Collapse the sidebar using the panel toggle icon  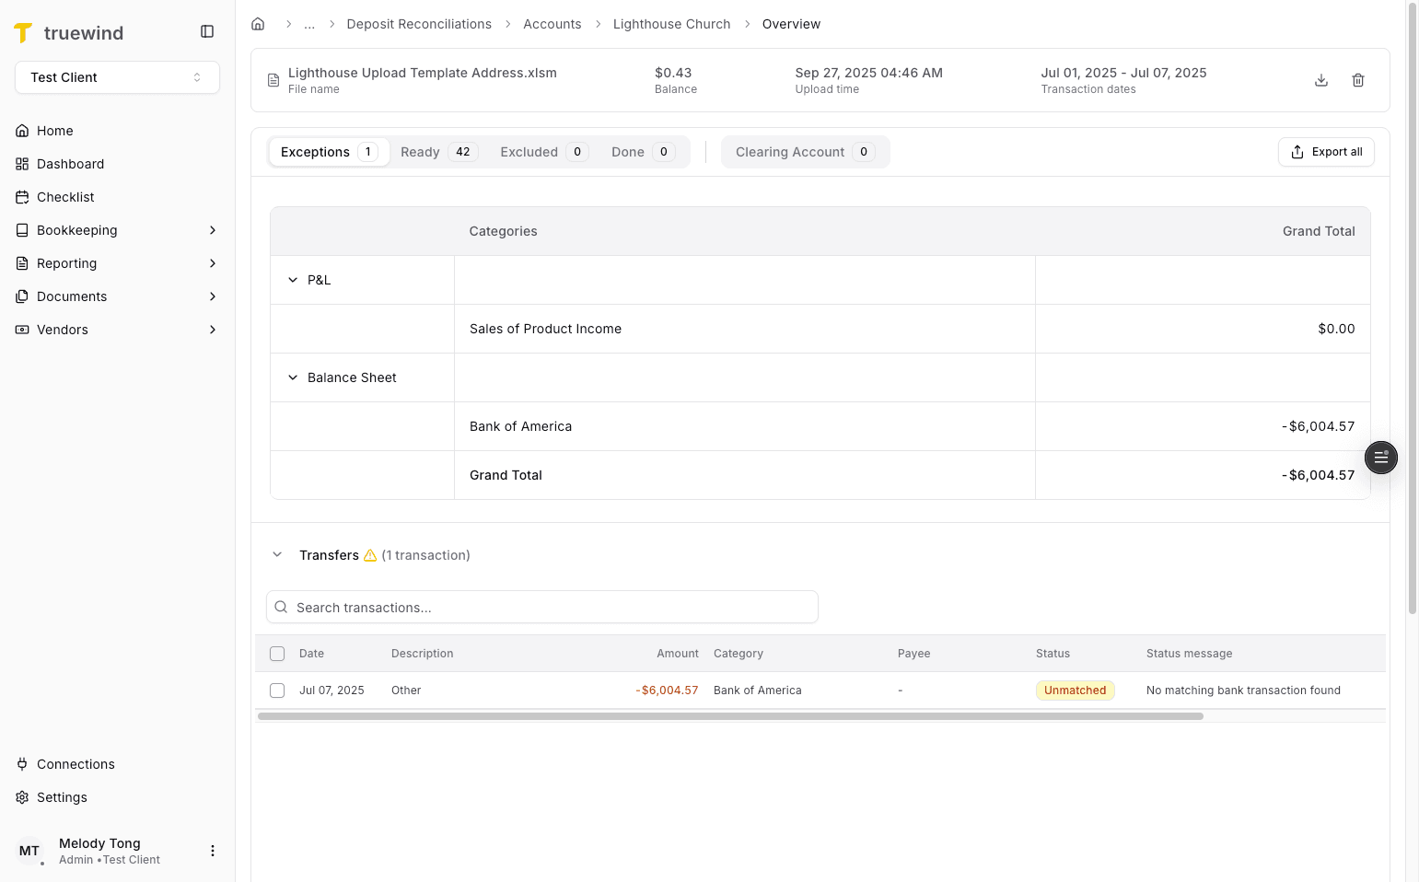[x=206, y=30]
